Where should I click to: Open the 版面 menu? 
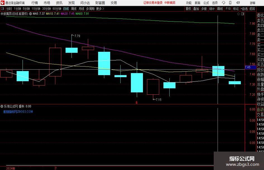pos(197,3)
